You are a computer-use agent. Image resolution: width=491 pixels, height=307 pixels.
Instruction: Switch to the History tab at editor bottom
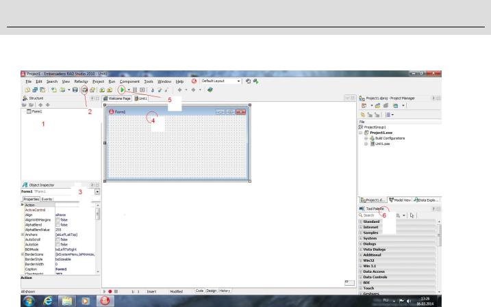pos(225,291)
